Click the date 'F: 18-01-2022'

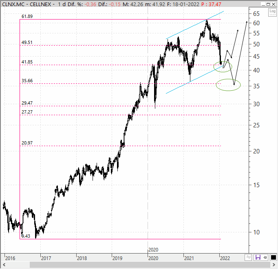[x=183, y=4]
